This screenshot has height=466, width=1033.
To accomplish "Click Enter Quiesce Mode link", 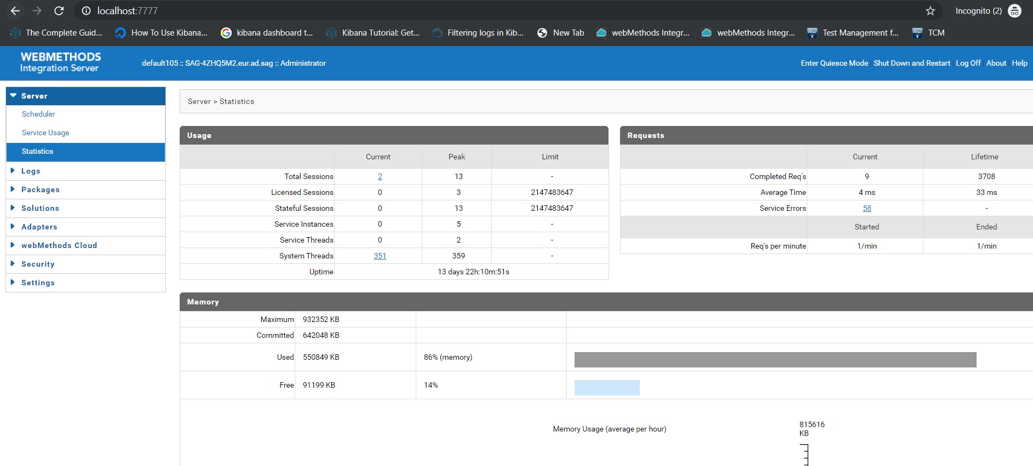I will click(834, 63).
